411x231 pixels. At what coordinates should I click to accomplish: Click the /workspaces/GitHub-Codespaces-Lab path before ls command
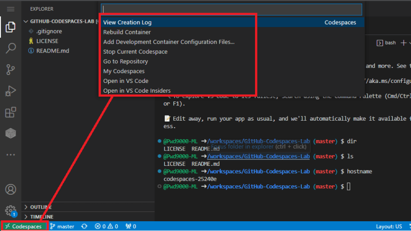tap(258, 156)
